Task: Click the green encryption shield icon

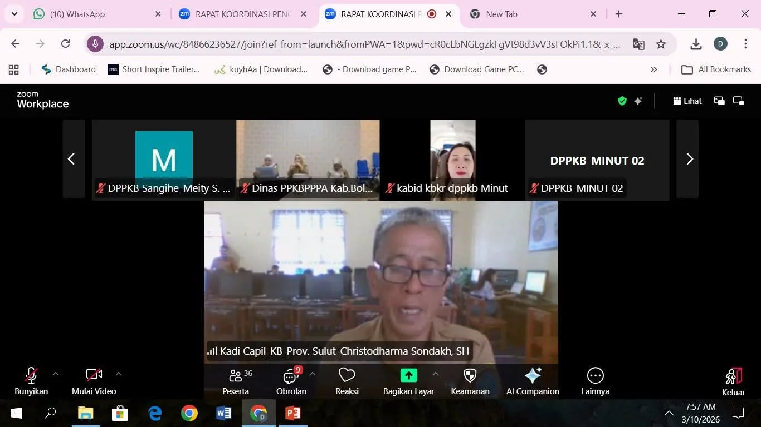Action: (x=622, y=101)
